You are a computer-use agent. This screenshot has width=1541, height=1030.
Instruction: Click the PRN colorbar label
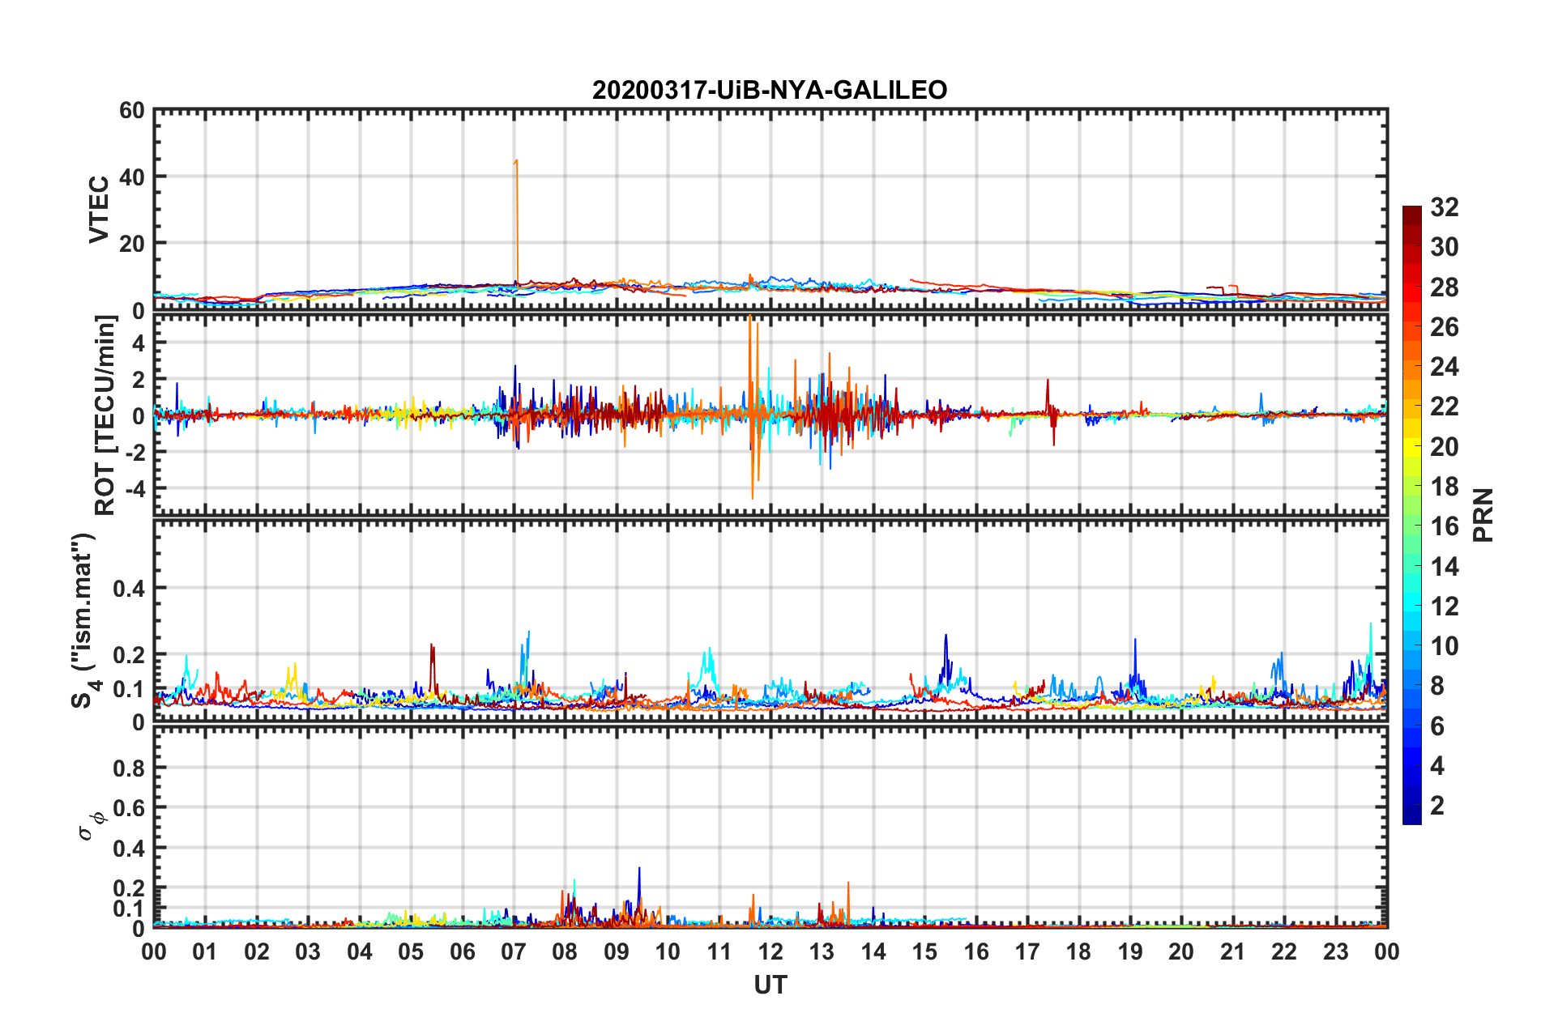click(1483, 515)
